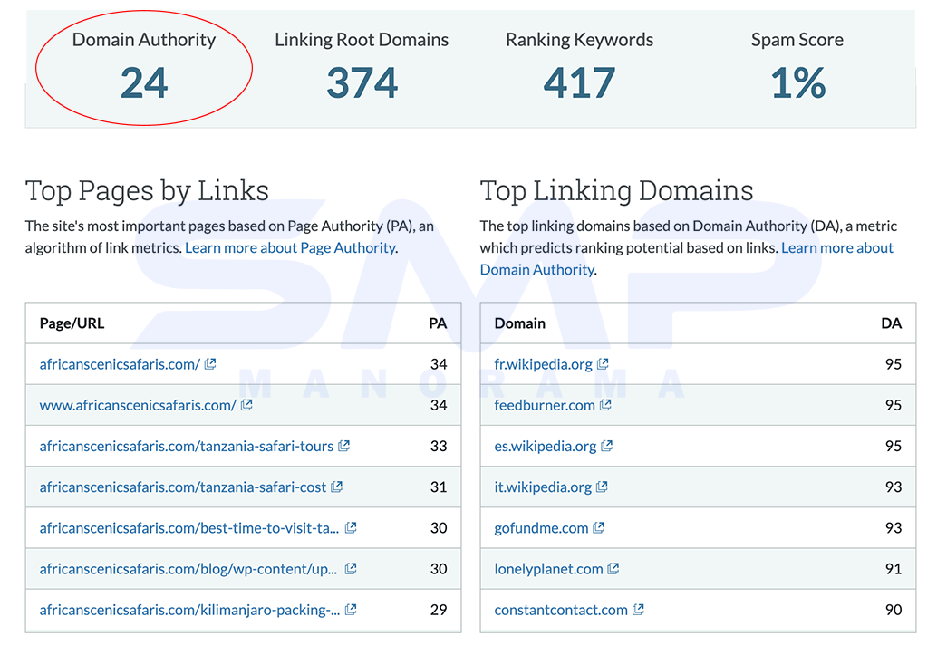
Task: Click external icon next to best-time-to-visit URL
Action: pos(351,527)
